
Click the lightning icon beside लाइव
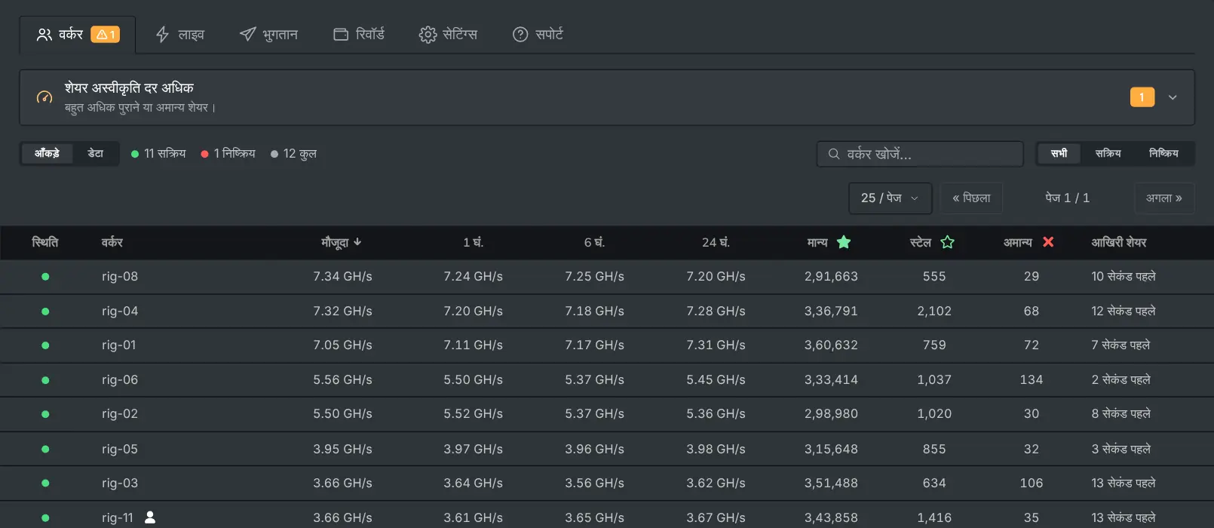click(162, 35)
